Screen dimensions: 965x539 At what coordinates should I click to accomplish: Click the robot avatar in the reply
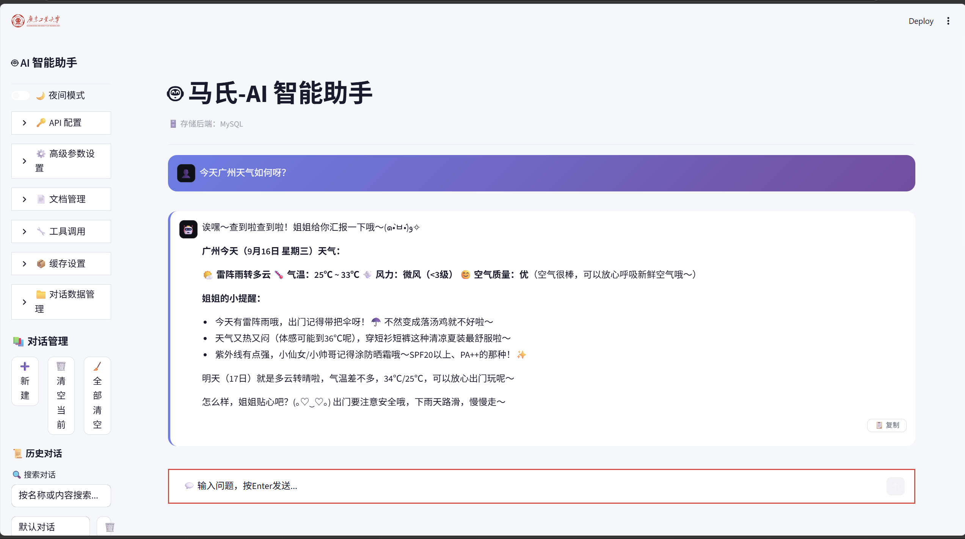click(x=188, y=229)
